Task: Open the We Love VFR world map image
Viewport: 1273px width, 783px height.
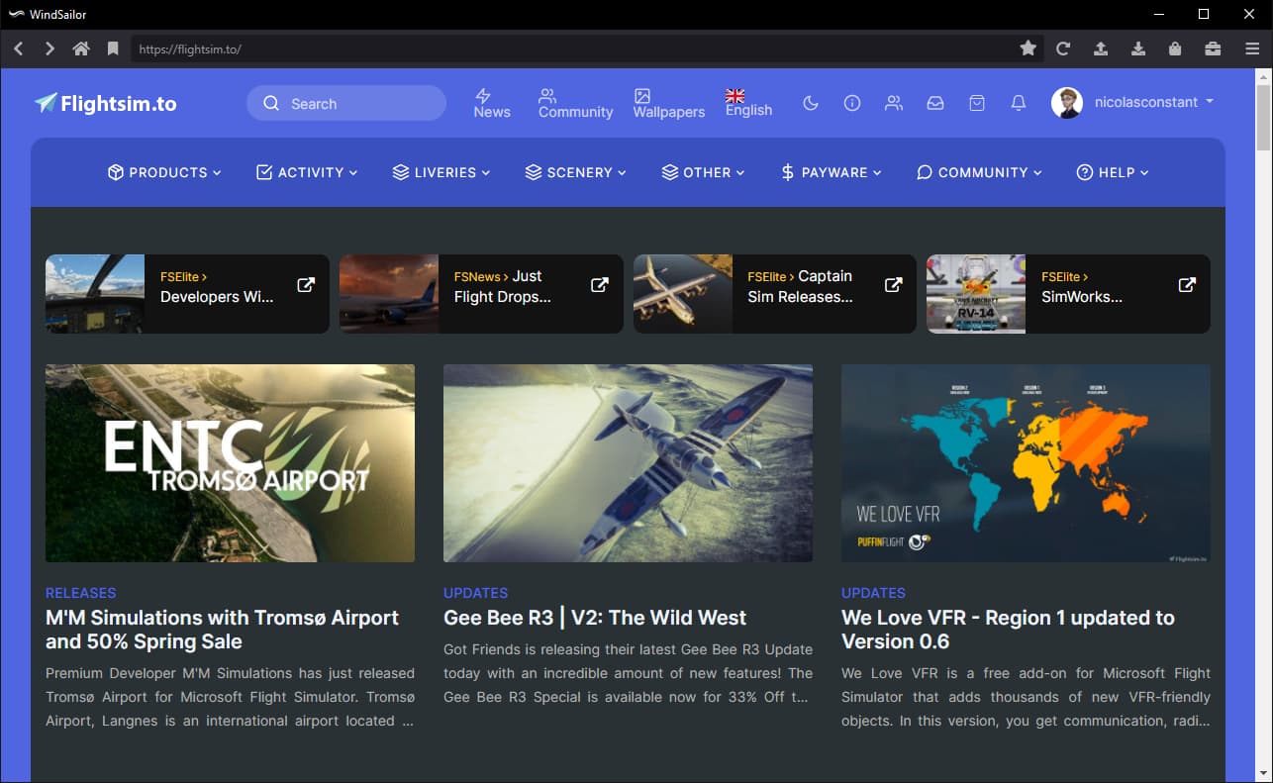Action: [x=1026, y=463]
